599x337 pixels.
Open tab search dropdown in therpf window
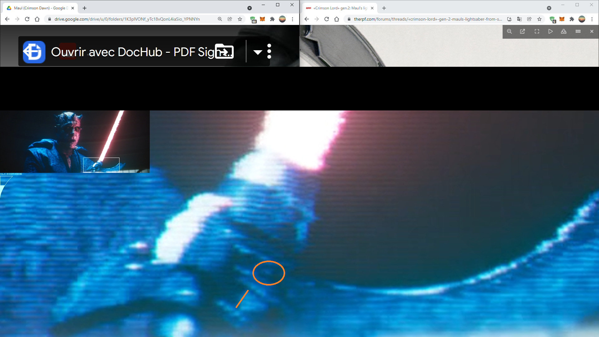coord(549,8)
